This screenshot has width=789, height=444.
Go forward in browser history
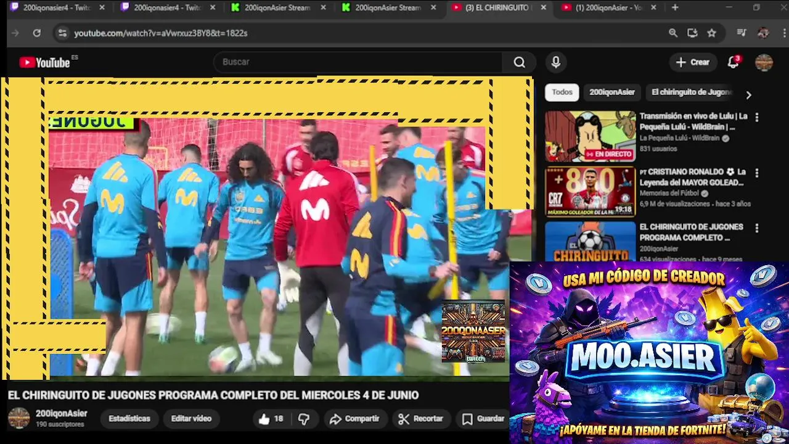tap(15, 33)
